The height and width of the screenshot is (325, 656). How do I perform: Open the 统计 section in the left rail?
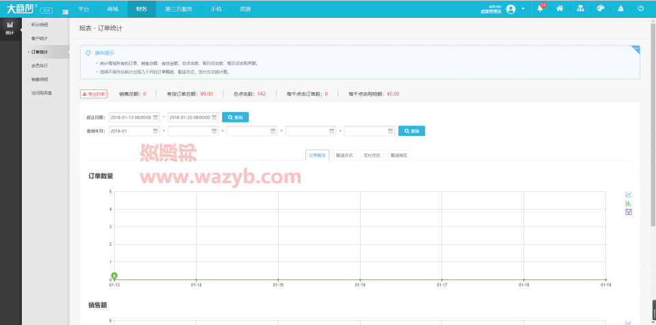[10, 29]
